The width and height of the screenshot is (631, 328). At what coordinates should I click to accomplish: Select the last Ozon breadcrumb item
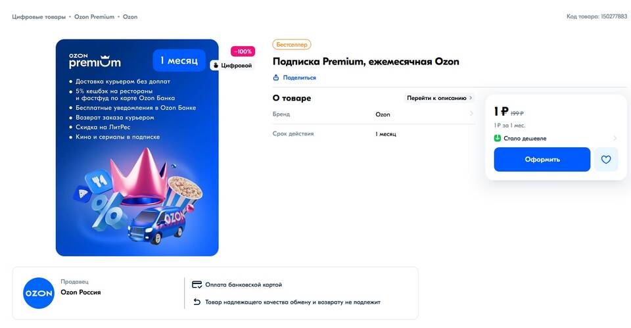130,16
